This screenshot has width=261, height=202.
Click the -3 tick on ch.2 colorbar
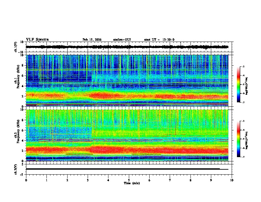click(x=243, y=121)
